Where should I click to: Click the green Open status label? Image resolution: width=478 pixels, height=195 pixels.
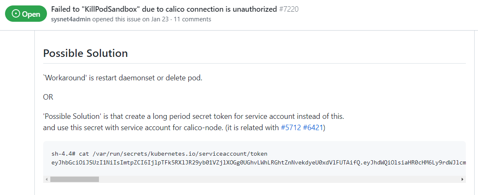26,14
